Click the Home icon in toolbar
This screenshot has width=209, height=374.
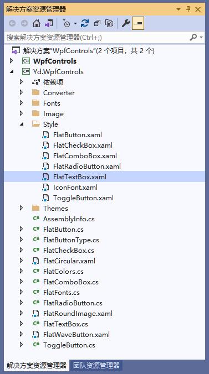[37, 23]
